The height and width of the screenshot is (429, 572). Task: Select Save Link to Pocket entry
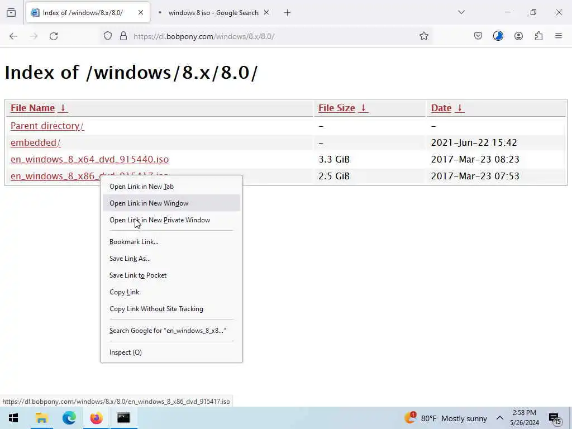click(x=171, y=275)
